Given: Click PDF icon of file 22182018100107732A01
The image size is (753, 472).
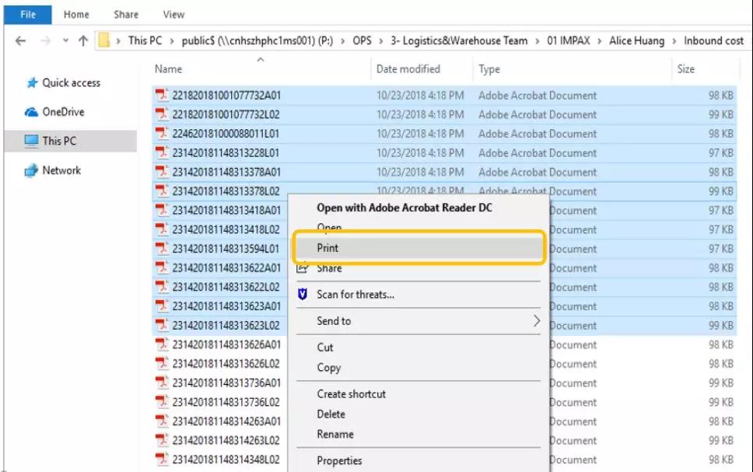Looking at the screenshot, I should click(x=162, y=96).
